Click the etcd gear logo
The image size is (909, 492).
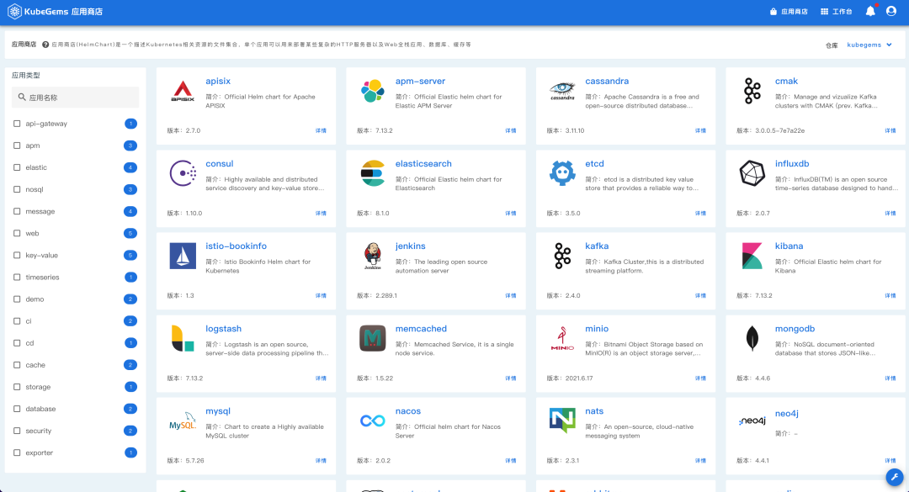562,173
